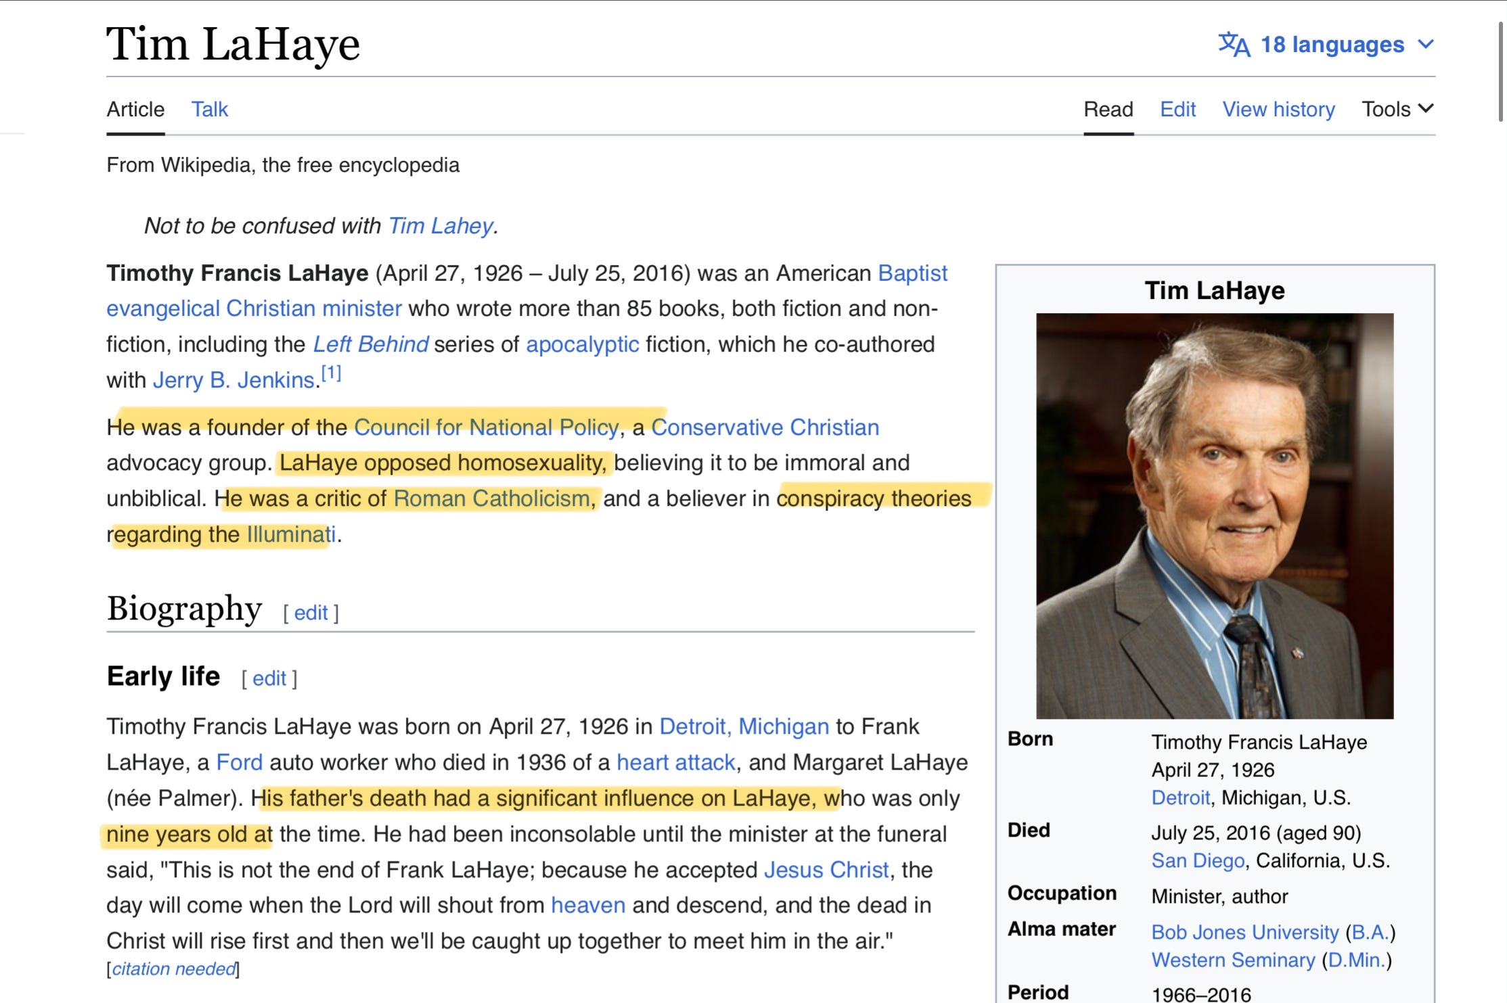The image size is (1507, 1003).
Task: Open the 18 languages dropdown
Action: (1326, 45)
